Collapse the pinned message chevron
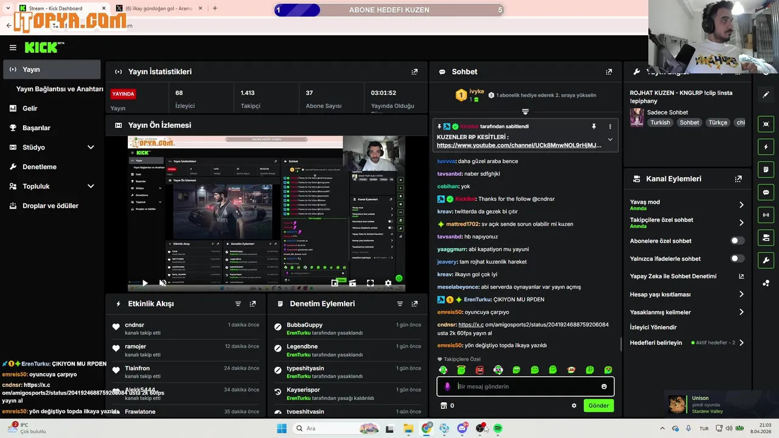Image resolution: width=779 pixels, height=438 pixels. tap(610, 139)
